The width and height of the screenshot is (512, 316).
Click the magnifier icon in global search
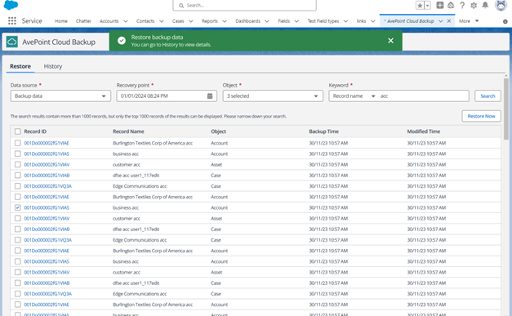click(181, 6)
